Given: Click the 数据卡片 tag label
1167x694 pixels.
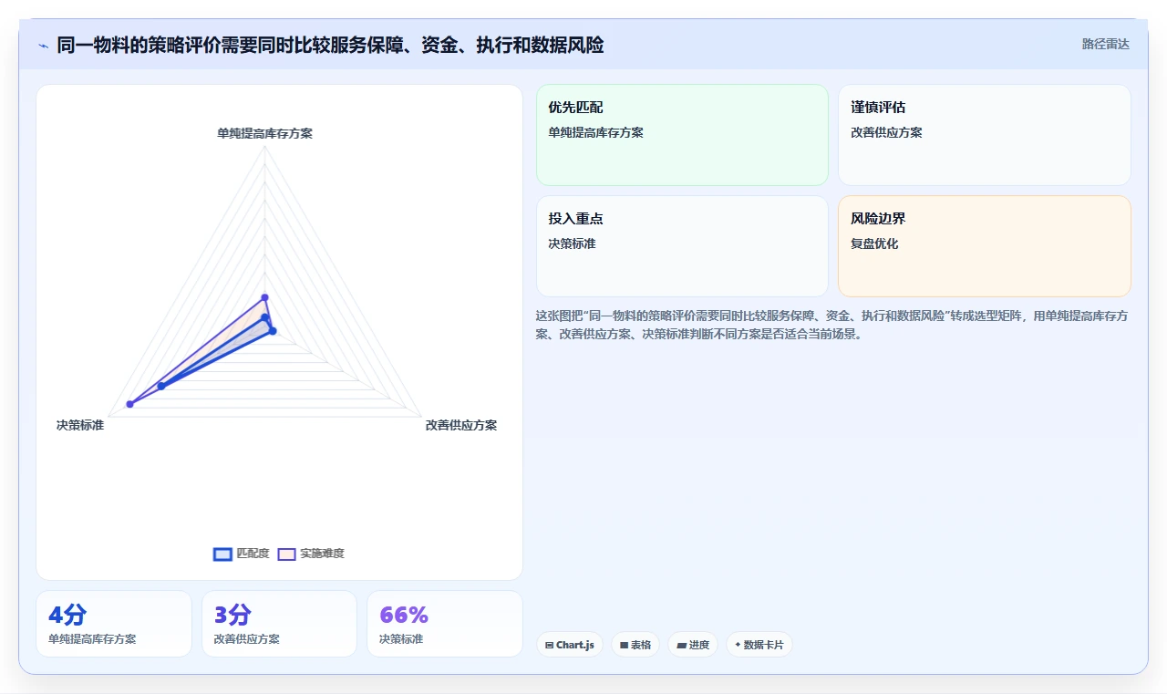Looking at the screenshot, I should pyautogui.click(x=763, y=645).
